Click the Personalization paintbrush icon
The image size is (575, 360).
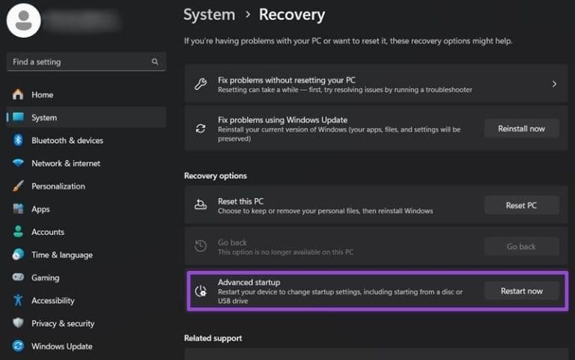click(x=18, y=186)
